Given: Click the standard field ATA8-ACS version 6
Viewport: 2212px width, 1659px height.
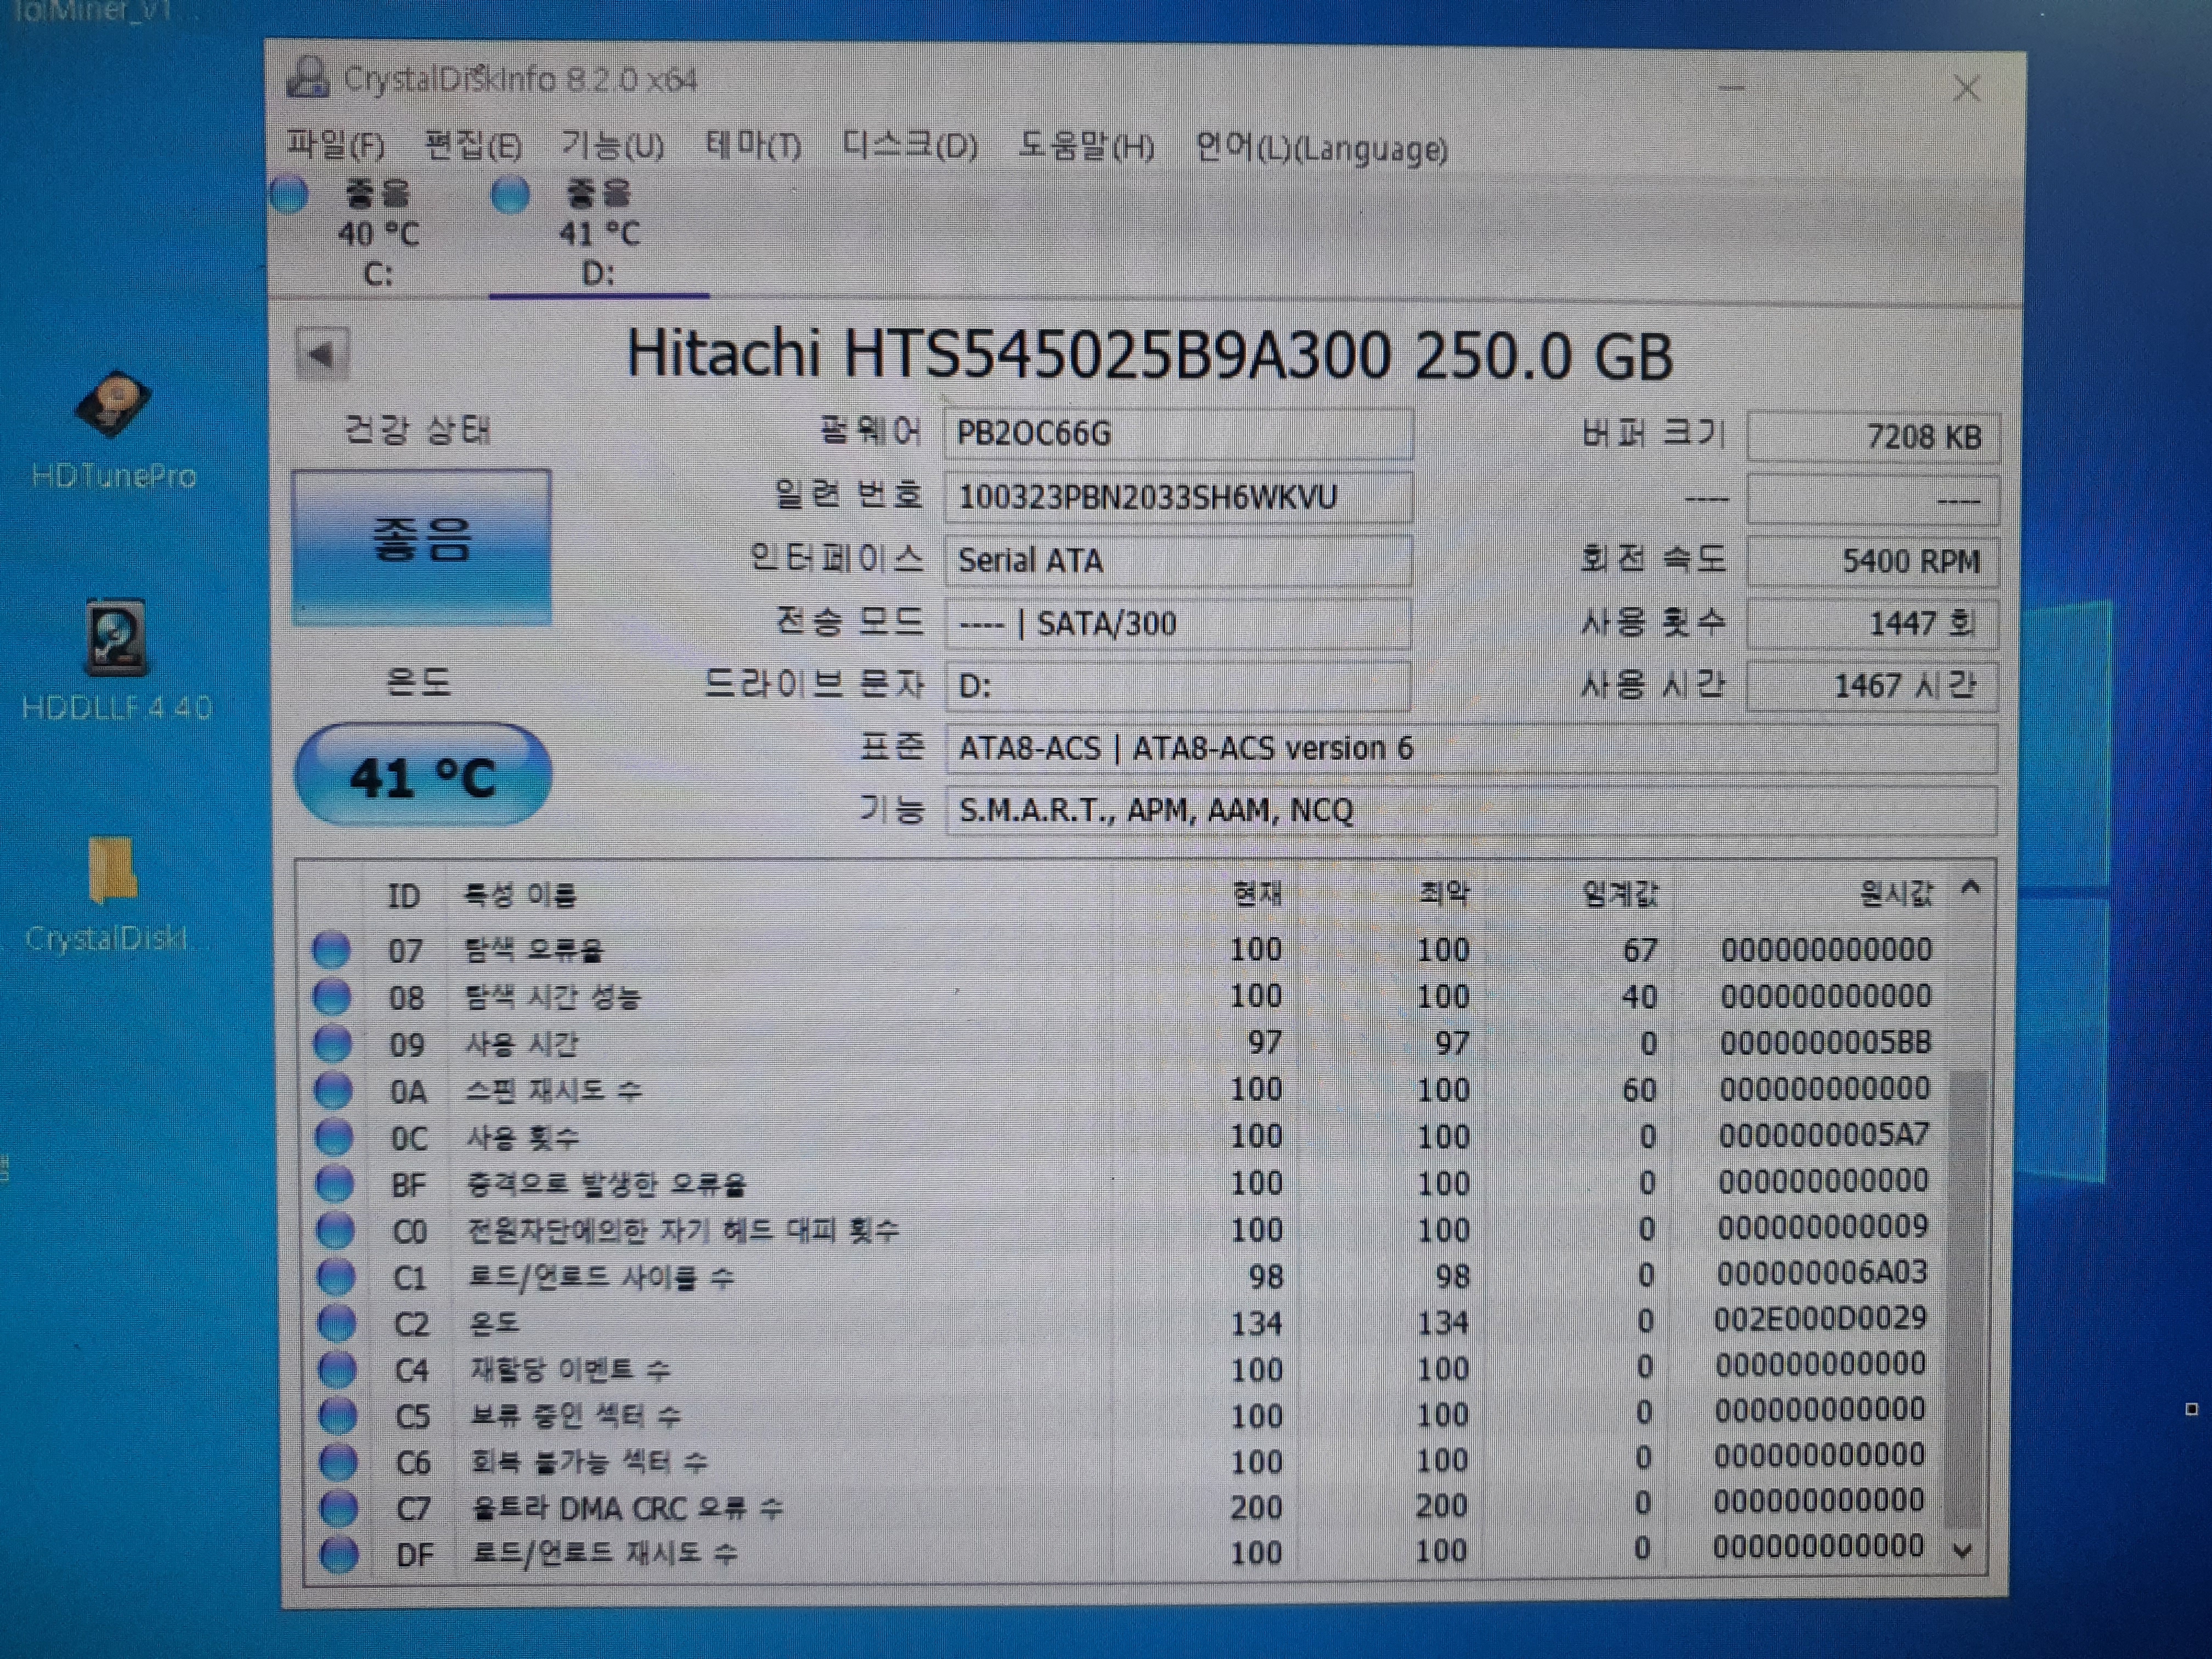Looking at the screenshot, I should tap(1471, 748).
